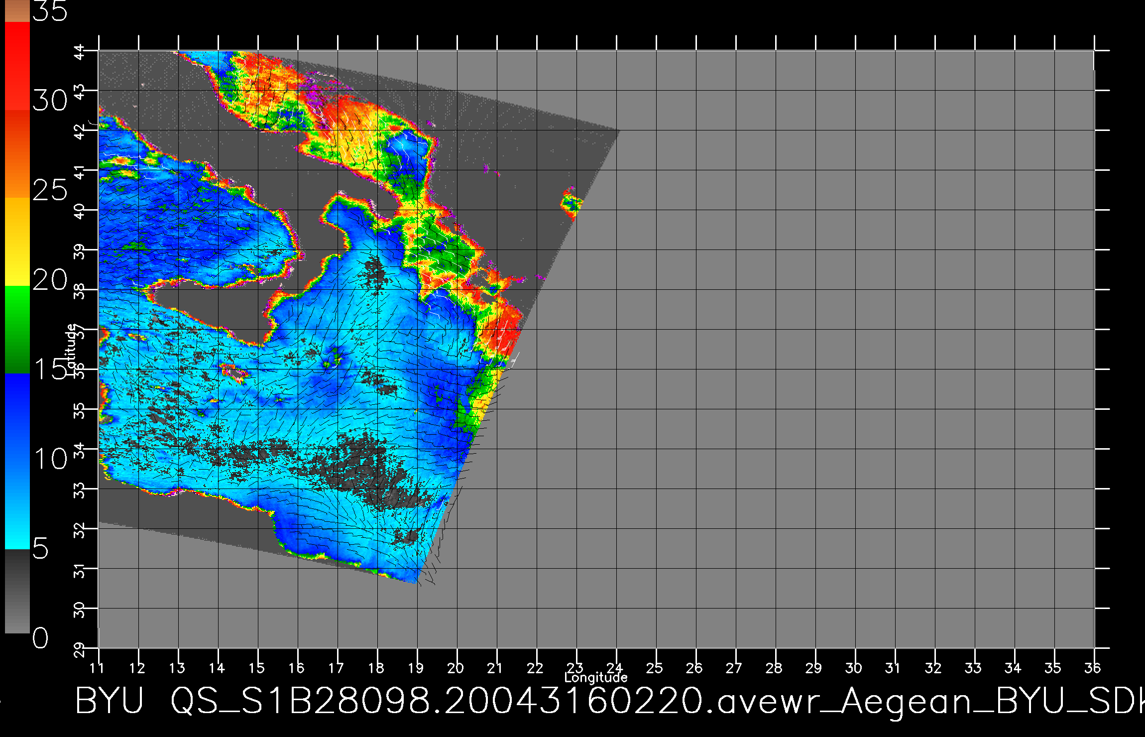Viewport: 1145px width, 737px height.
Task: Click longitude axis tick label 27
Action: pos(735,667)
